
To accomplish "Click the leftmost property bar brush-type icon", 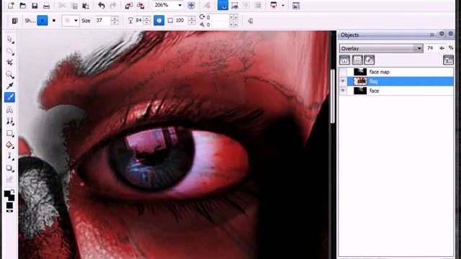I will tap(14, 21).
